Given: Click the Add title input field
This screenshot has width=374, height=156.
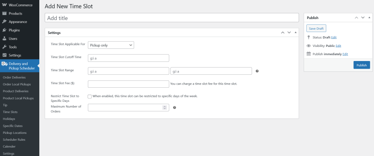Looking at the screenshot, I should pos(172,18).
